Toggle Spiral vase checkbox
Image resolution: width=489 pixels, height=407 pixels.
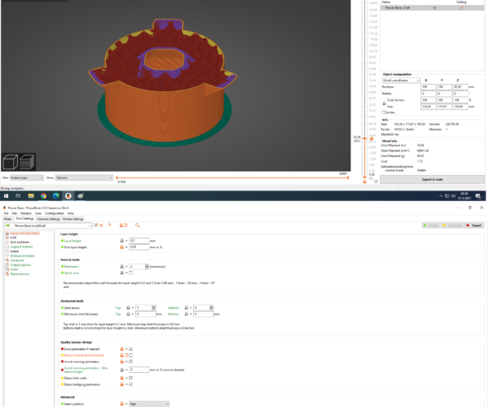[130, 274]
